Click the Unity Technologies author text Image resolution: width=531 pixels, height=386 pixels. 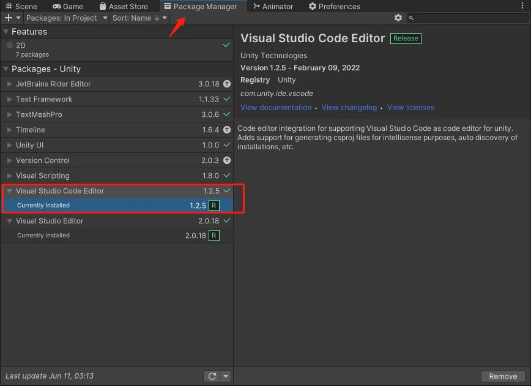pyautogui.click(x=273, y=56)
